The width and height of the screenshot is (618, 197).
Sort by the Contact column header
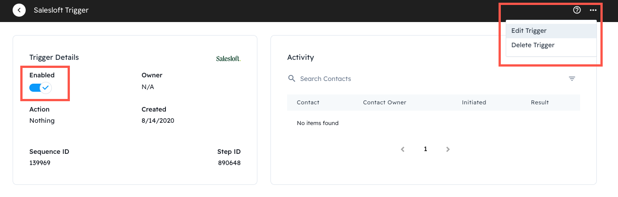pyautogui.click(x=308, y=103)
